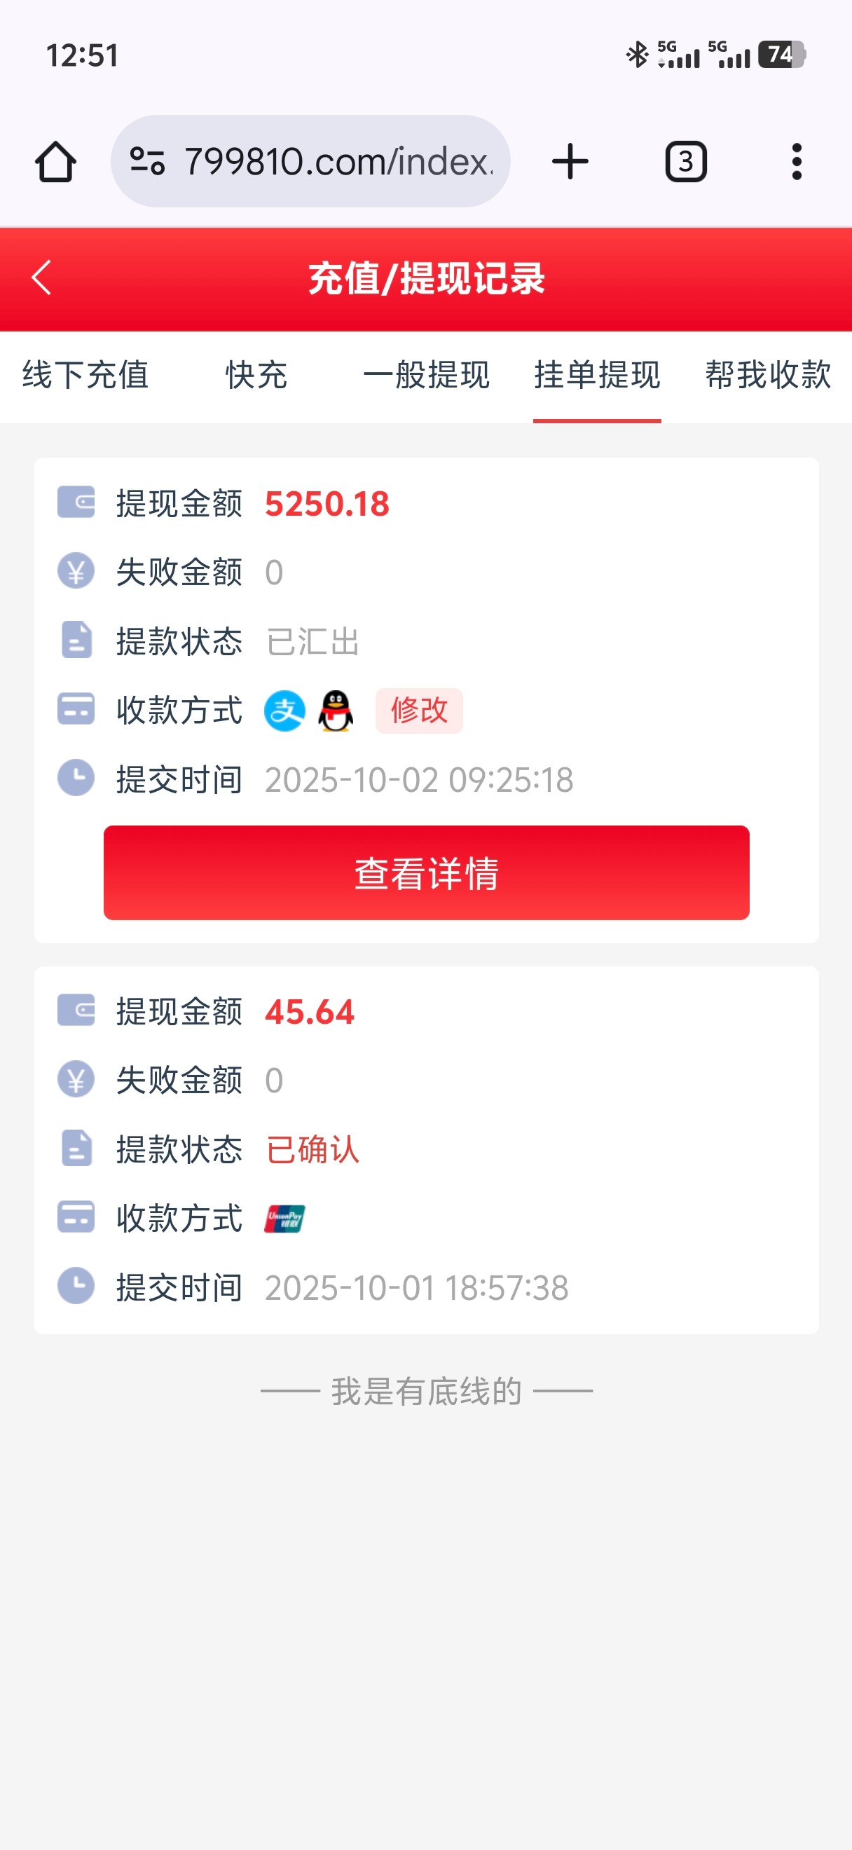852x1850 pixels.
Task: Tap the back arrow in red header
Action: click(x=41, y=277)
